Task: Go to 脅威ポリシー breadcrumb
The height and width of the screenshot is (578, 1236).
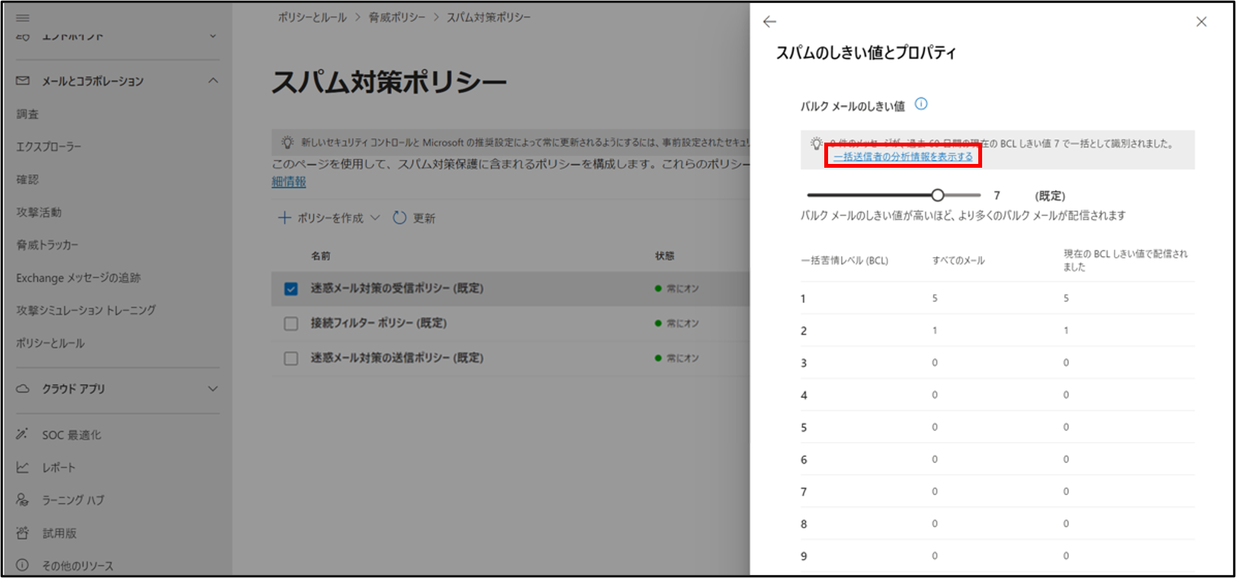Action: click(397, 18)
